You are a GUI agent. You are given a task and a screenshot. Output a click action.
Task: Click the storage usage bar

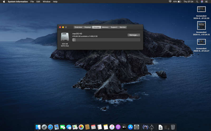(106, 40)
